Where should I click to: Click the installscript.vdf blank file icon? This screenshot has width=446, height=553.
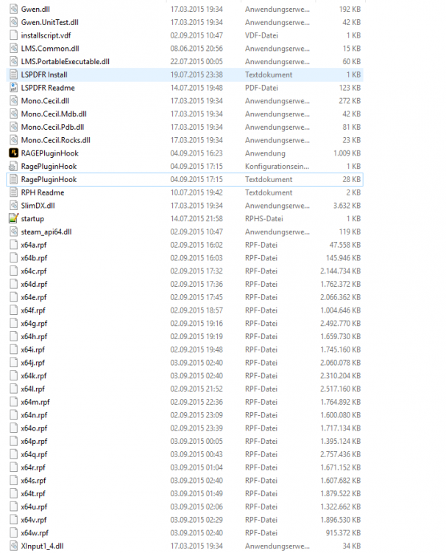tap(13, 35)
